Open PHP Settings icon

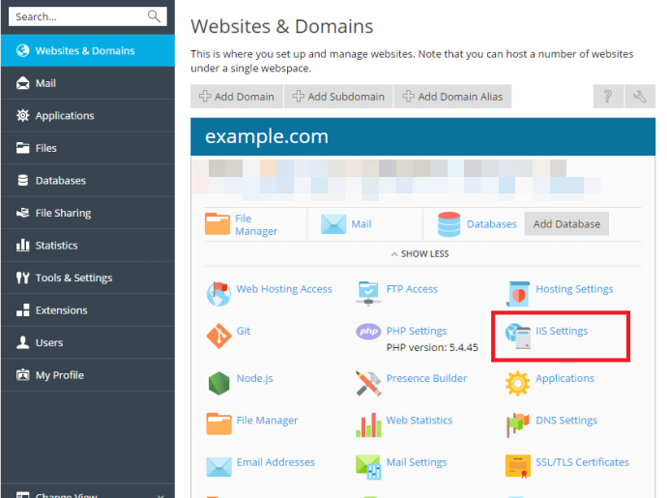[369, 333]
